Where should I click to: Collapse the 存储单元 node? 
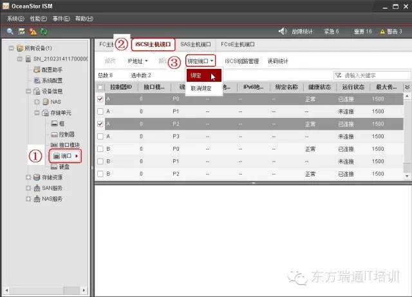[37, 113]
